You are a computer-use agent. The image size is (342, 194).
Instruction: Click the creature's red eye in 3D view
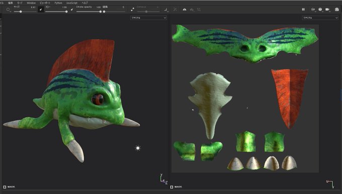[98, 99]
